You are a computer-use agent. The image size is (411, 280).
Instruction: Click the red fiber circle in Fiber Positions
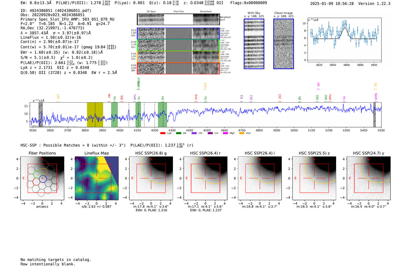36,182
